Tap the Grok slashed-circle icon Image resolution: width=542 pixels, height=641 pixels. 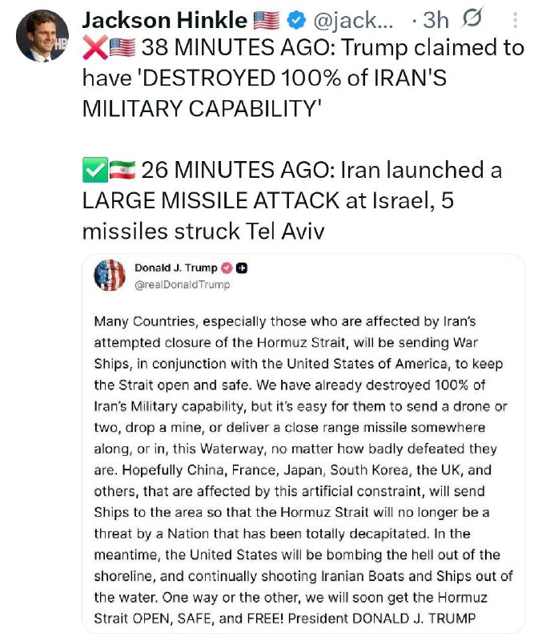(x=472, y=19)
